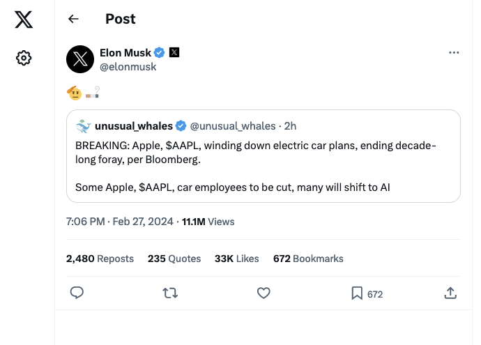View the 235 Quotes list

174,259
